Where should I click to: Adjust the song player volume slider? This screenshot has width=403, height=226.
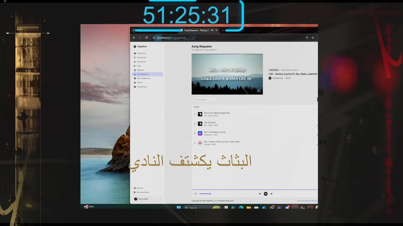coord(205,194)
